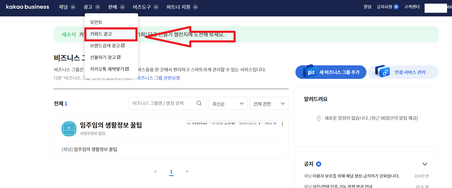Select page 1 in pagination

point(171,172)
